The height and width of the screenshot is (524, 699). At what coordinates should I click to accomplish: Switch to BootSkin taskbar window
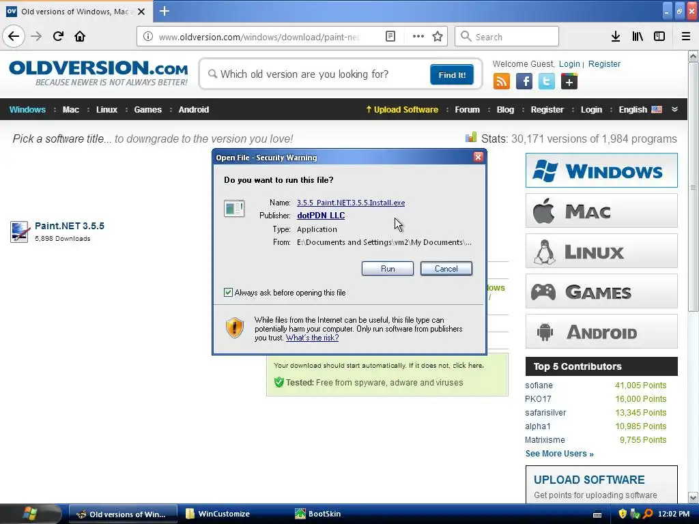[x=345, y=514]
